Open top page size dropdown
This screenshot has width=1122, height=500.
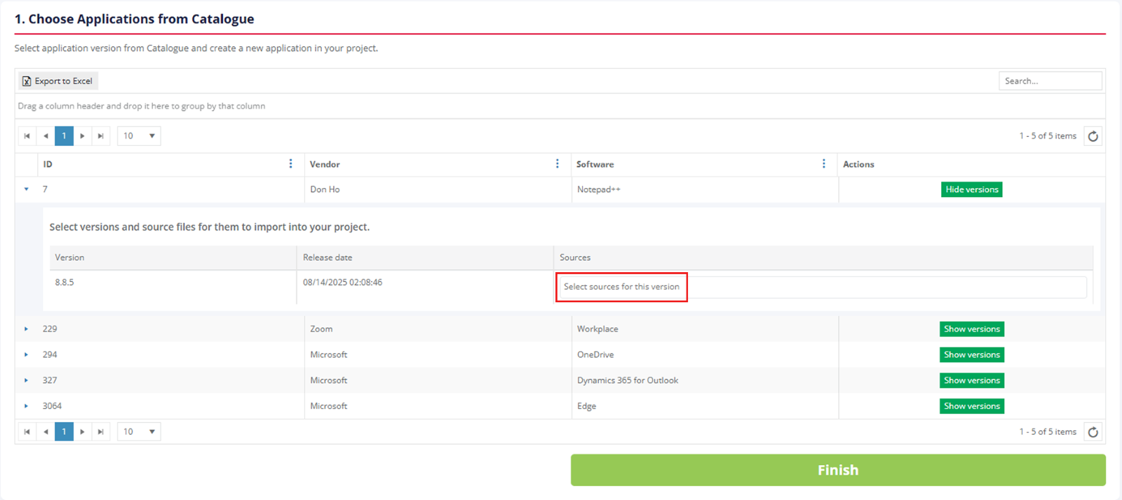pyautogui.click(x=139, y=136)
